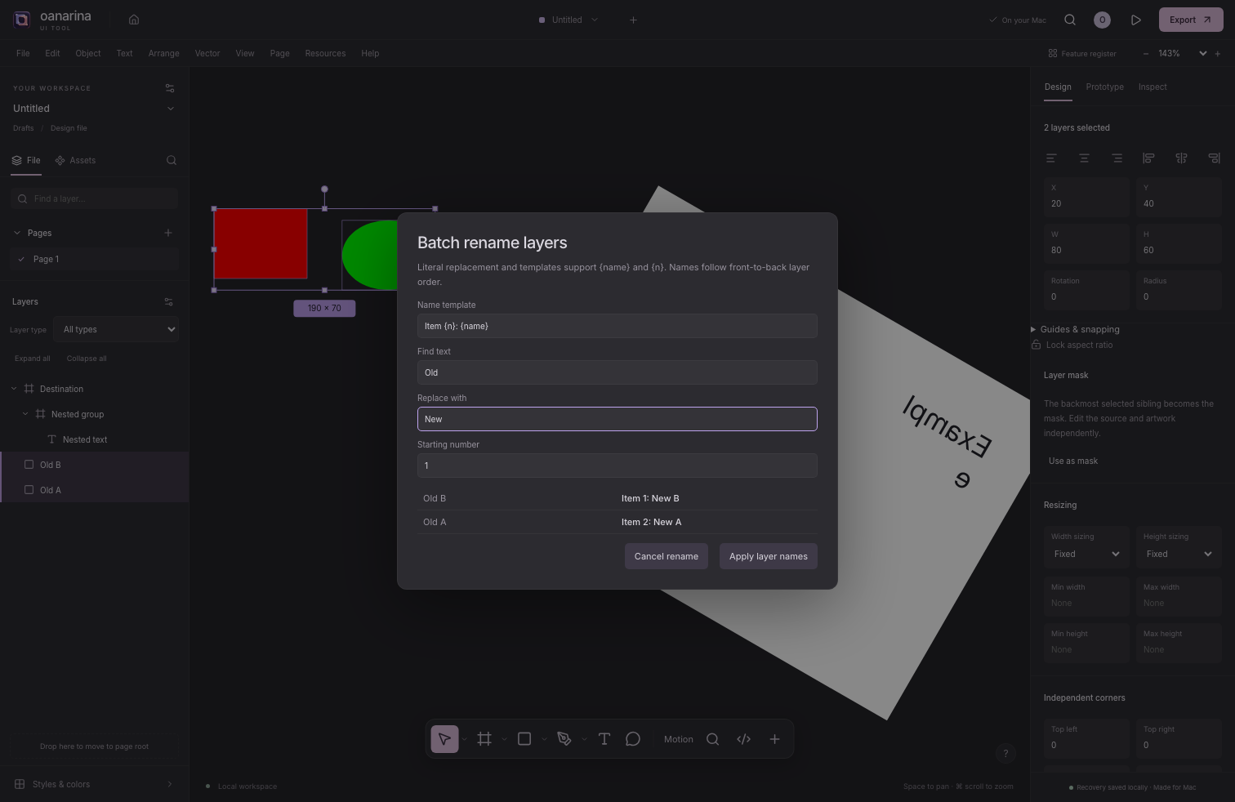Open the Height sizing dropdown
Viewport: 1235px width, 802px height.
pyautogui.click(x=1178, y=554)
